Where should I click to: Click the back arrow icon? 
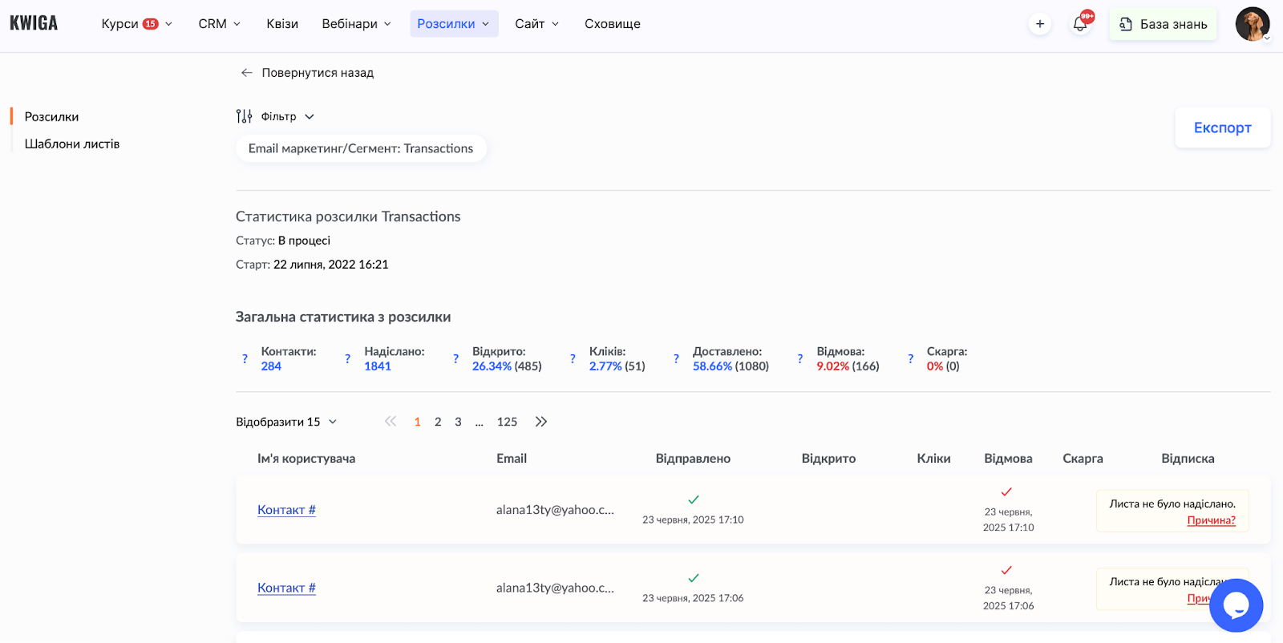(x=247, y=73)
